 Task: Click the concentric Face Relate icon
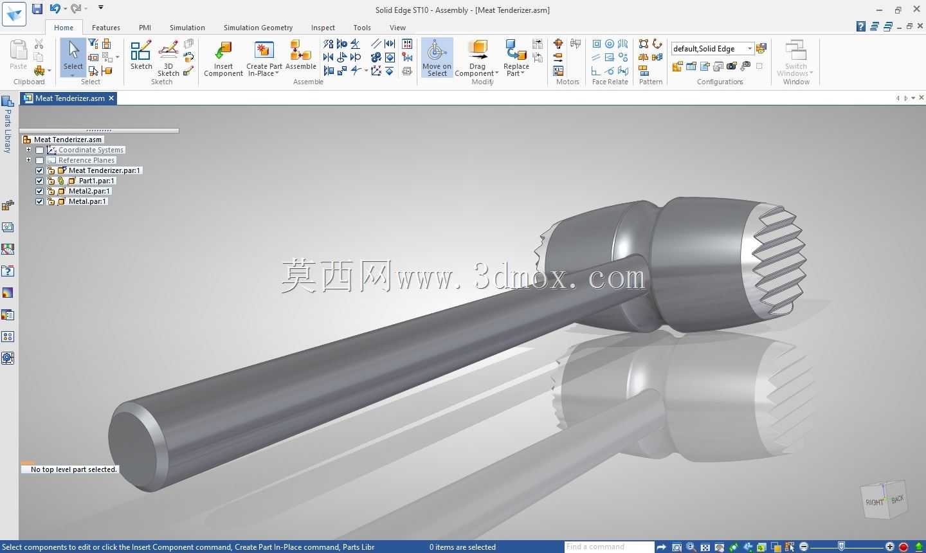609,44
